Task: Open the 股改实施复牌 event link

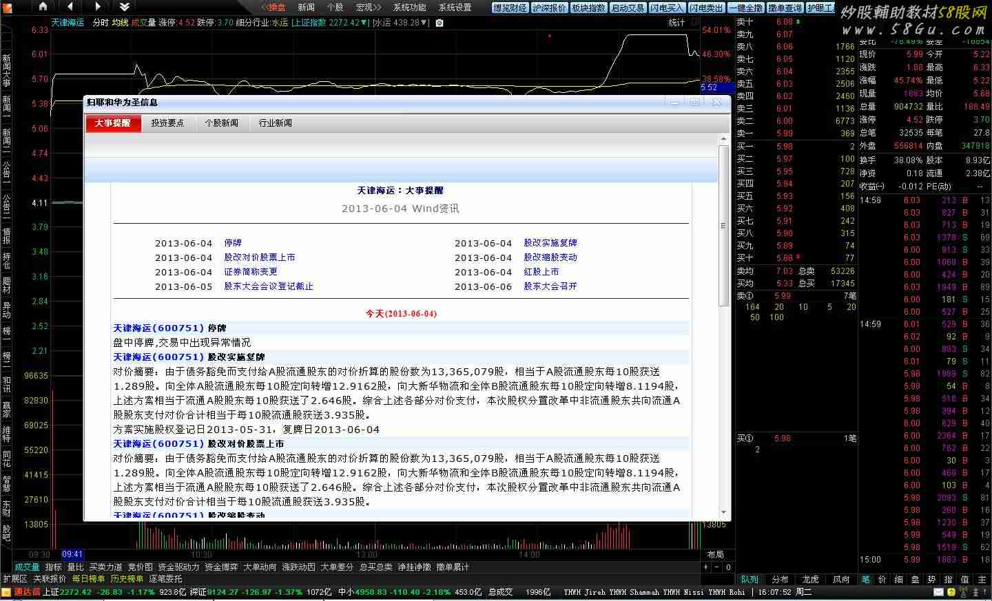Action: (550, 243)
